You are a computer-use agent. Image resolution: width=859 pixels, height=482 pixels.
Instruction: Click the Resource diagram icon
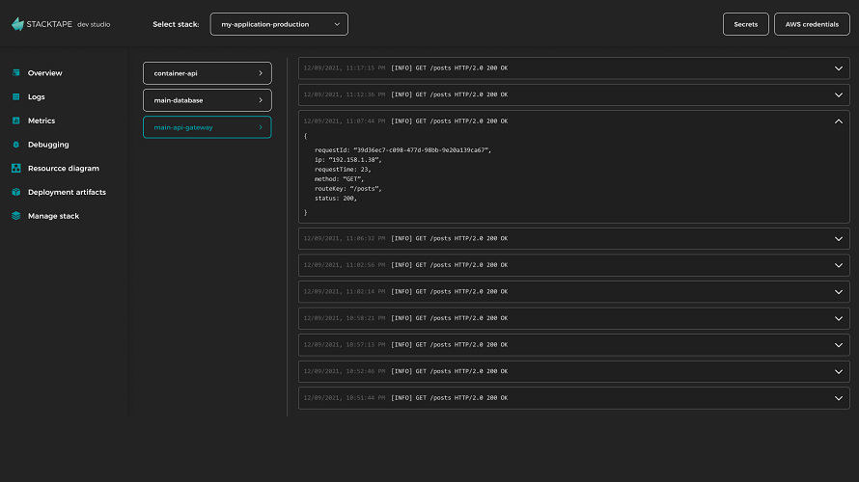point(16,169)
